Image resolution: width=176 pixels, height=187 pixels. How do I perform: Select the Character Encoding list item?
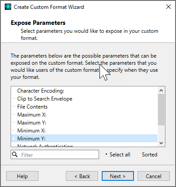click(84, 91)
